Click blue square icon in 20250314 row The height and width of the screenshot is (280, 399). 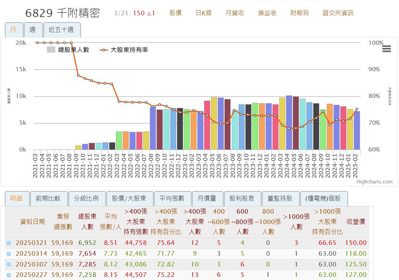[9, 254]
